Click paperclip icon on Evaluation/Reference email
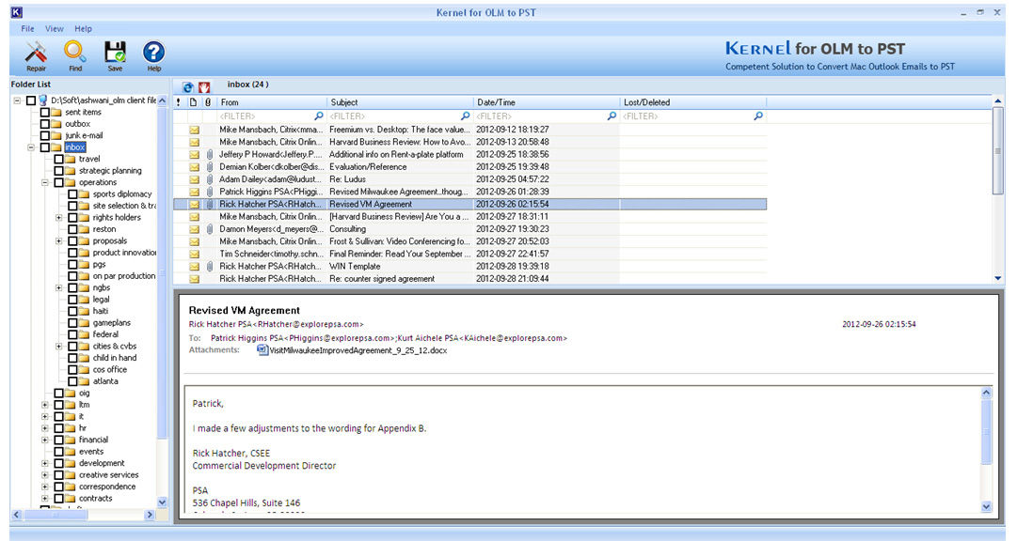The image size is (1017, 541). [x=210, y=167]
